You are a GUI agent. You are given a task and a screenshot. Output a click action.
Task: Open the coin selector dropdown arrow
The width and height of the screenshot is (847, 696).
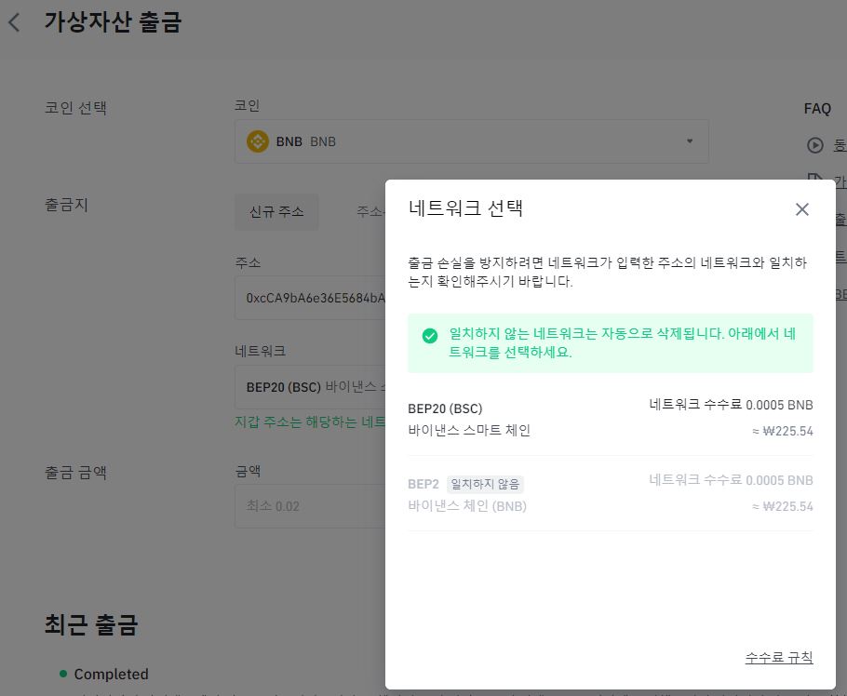[690, 141]
